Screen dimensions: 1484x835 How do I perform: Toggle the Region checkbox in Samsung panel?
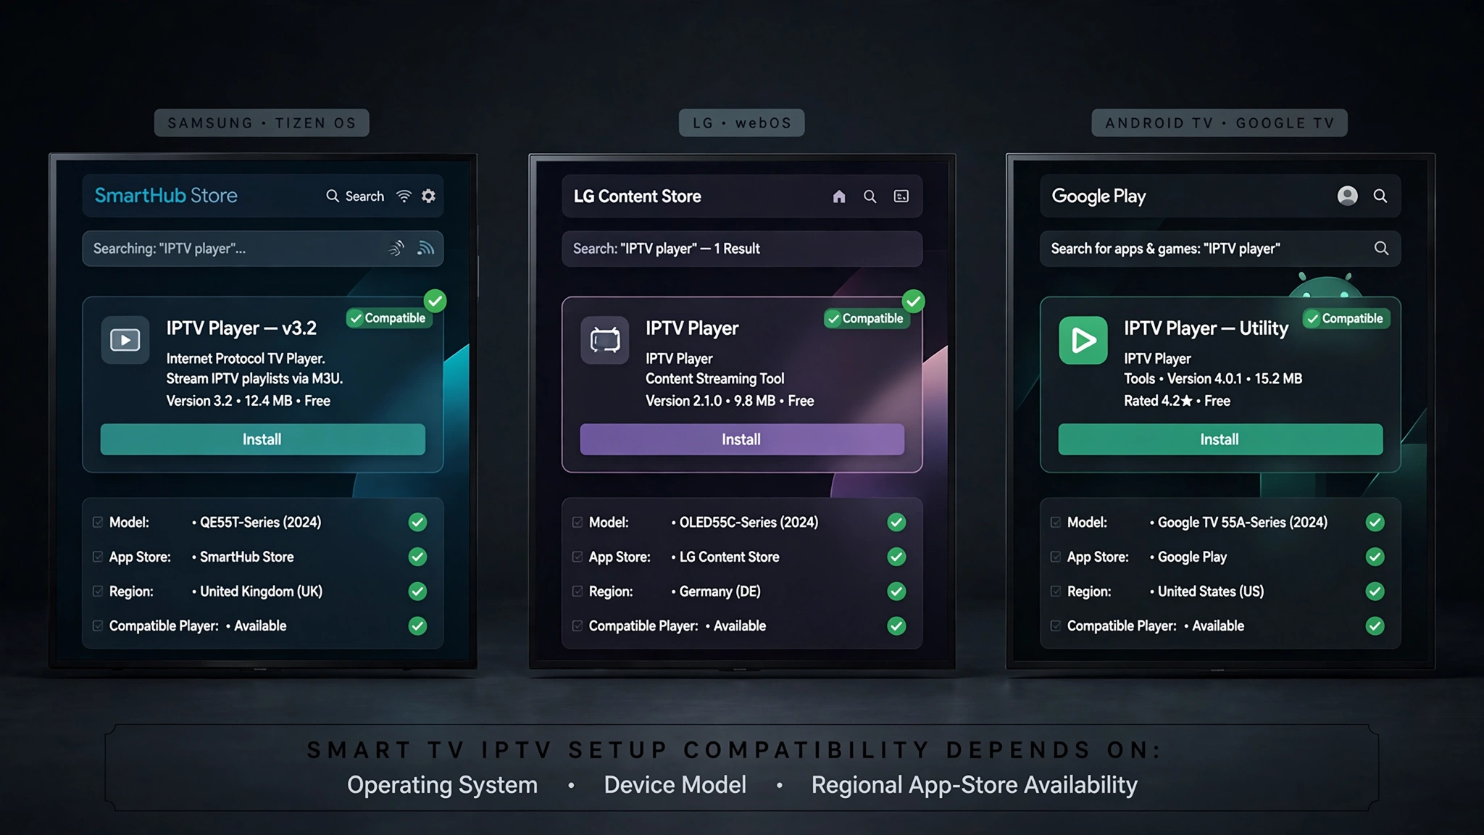(x=98, y=591)
